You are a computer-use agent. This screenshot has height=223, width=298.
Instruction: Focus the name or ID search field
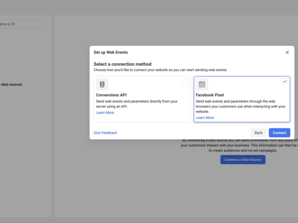[x=23, y=24]
